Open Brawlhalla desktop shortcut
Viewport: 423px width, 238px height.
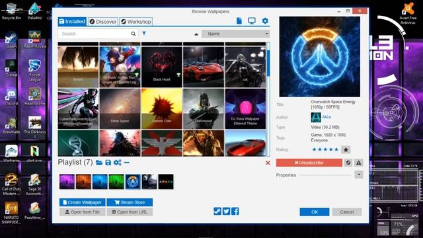11,126
